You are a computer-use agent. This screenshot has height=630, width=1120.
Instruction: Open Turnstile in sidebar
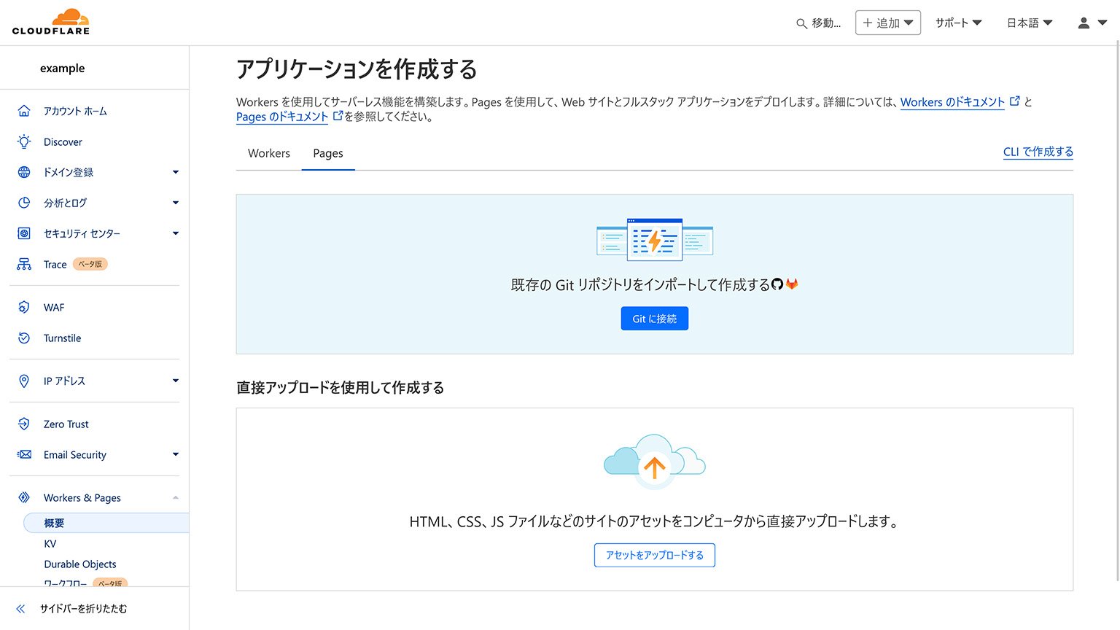click(x=62, y=338)
